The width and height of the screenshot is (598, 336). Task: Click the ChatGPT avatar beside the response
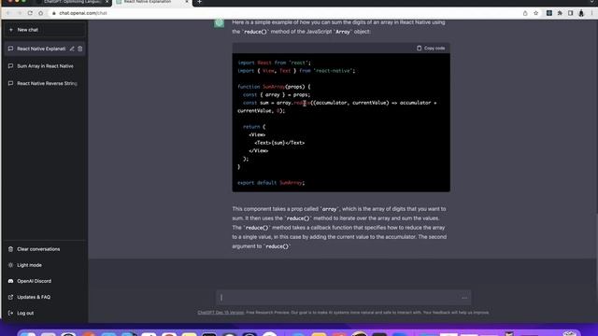click(220, 23)
